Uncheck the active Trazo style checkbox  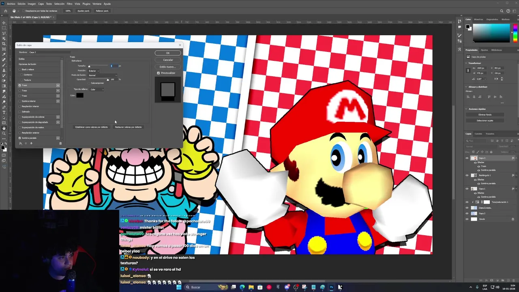tap(19, 85)
